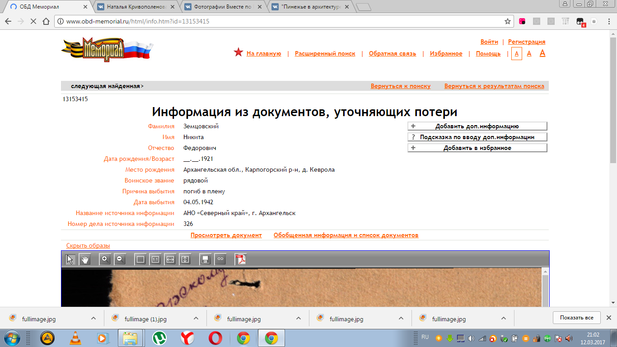Launch VLC media player from taskbar
The image size is (617, 347).
tap(76, 338)
